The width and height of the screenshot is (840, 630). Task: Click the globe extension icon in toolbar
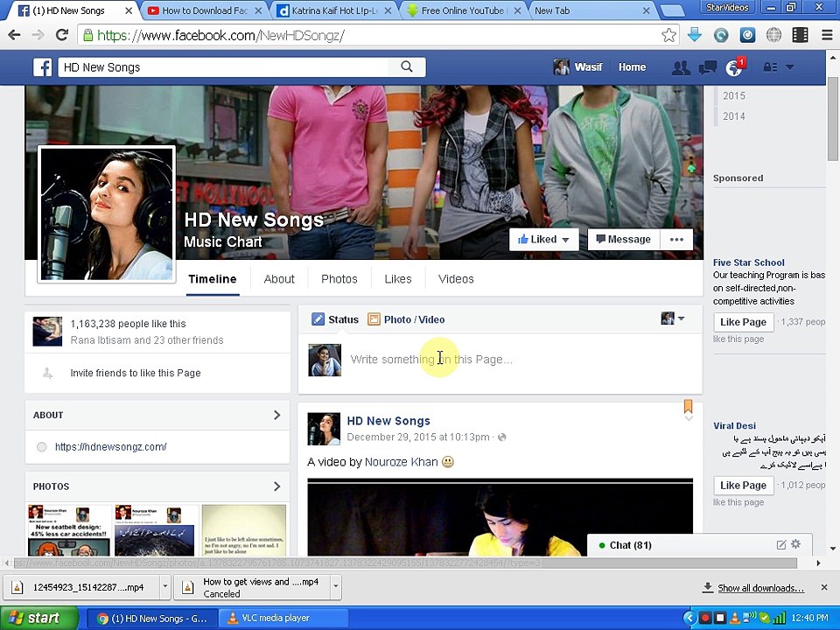coord(773,35)
